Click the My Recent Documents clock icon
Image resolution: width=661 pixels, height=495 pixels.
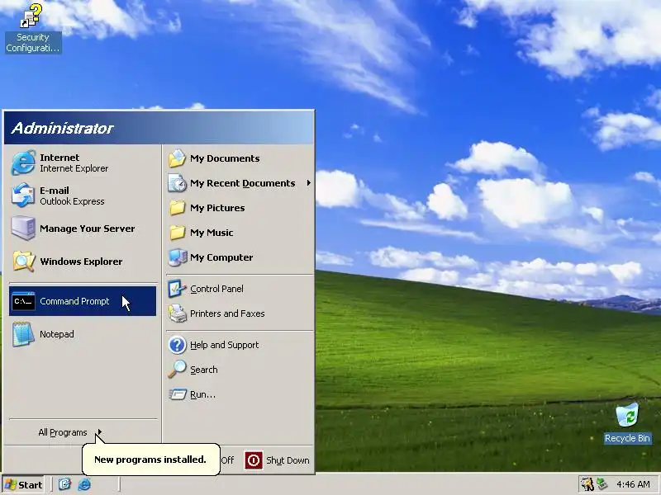click(x=178, y=183)
